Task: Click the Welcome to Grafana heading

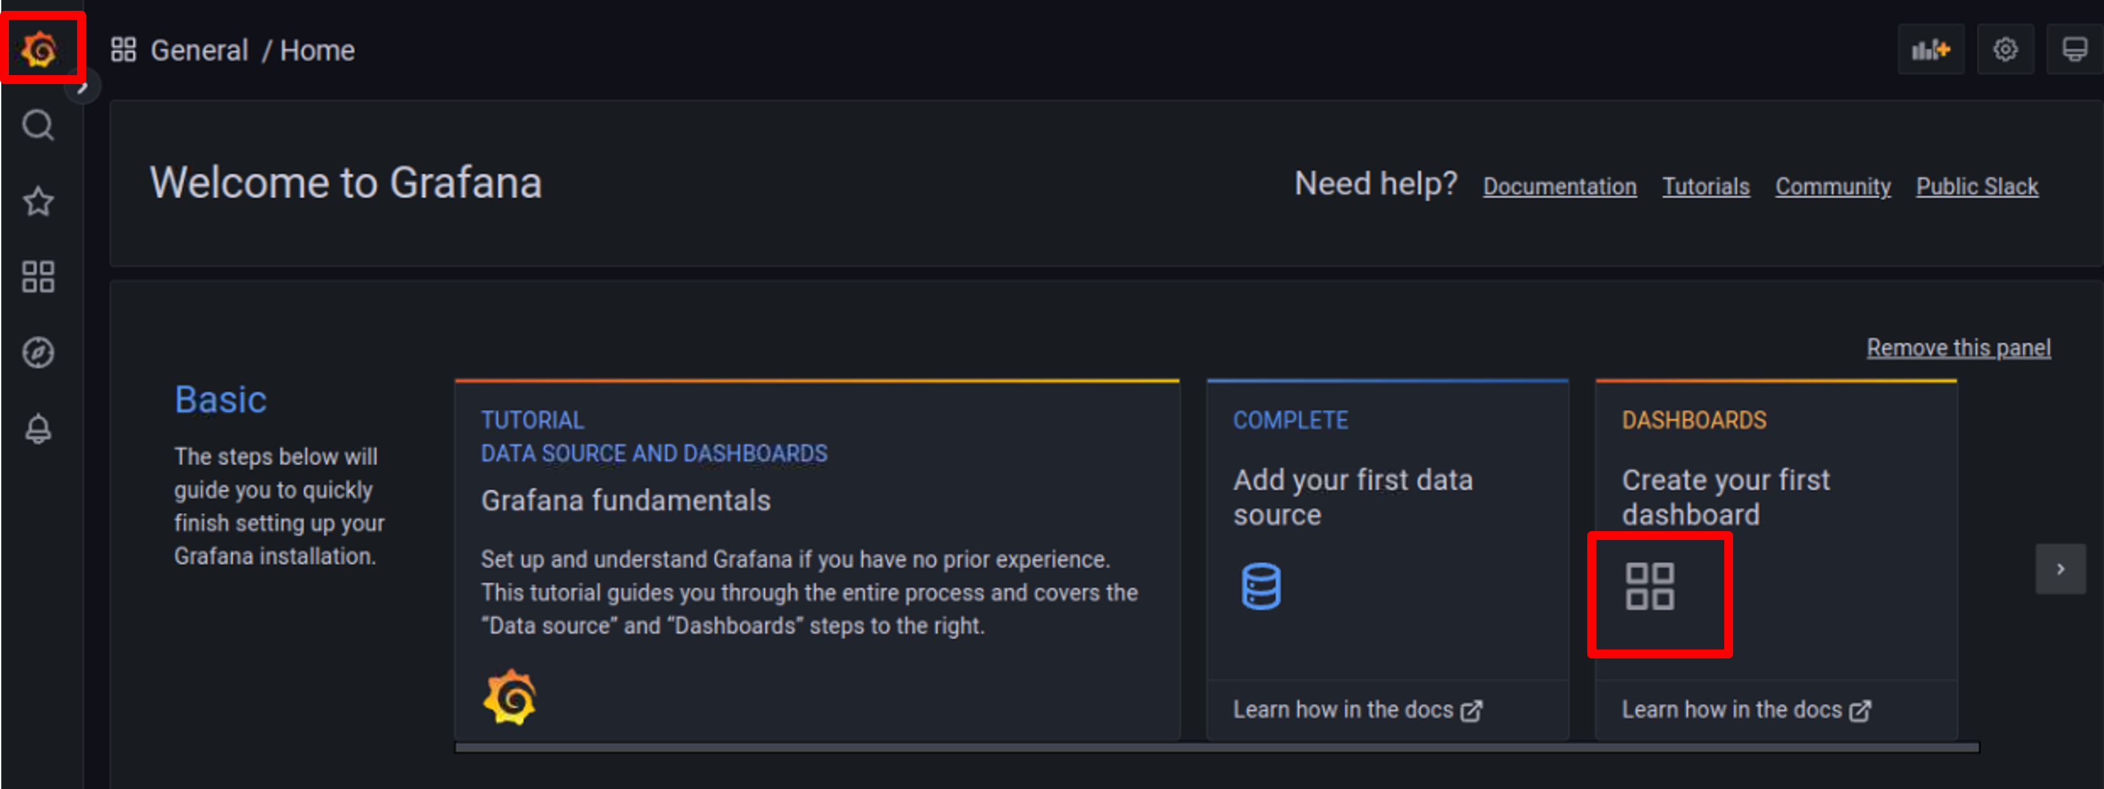Action: (345, 183)
